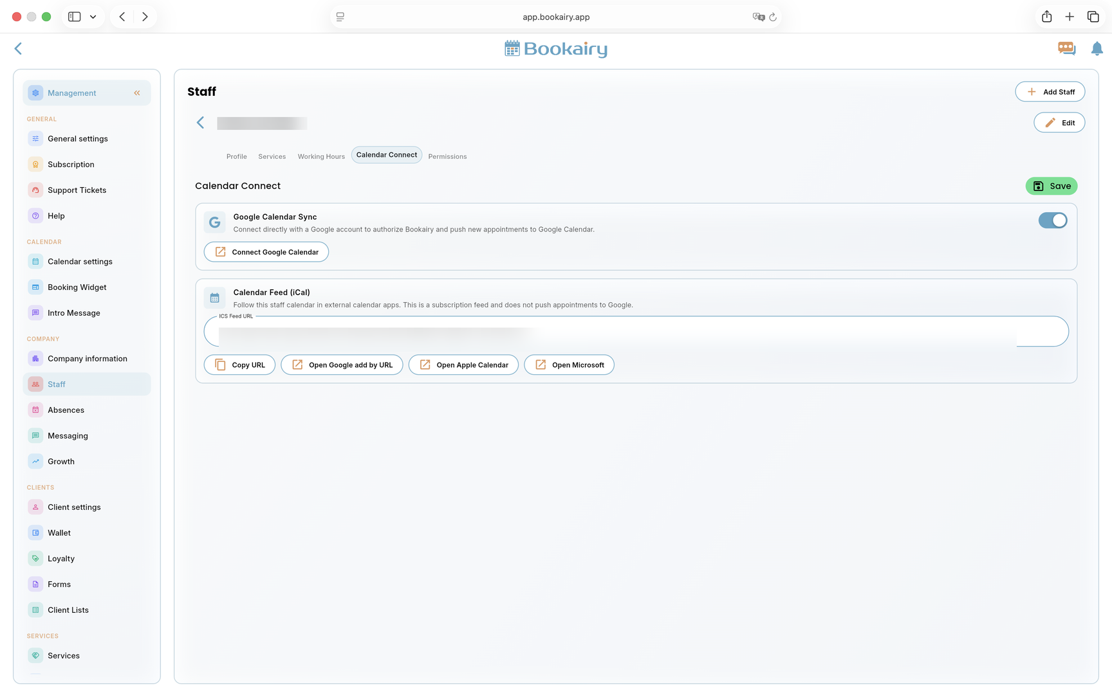The width and height of the screenshot is (1112, 697).
Task: Go back in browser history
Action: [x=122, y=17]
